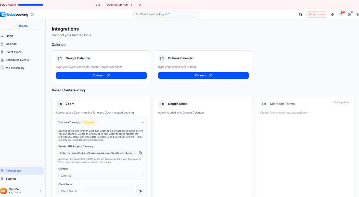359x197 pixels.
Task: Click the Google Calendar card icon
Action: coord(60,58)
